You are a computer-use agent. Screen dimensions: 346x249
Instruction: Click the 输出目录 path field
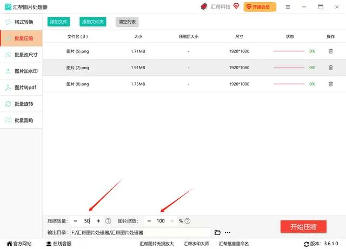(141, 232)
